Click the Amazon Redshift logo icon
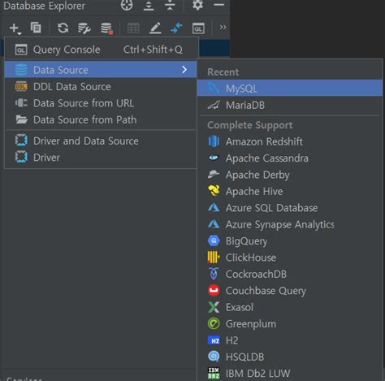 214,141
